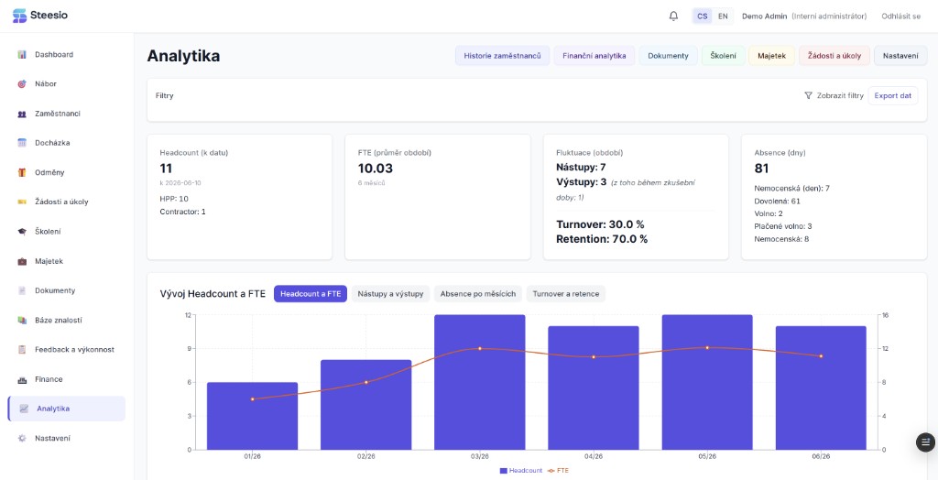The height and width of the screenshot is (480, 938).
Task: Click the 04/26 headcount bar
Action: click(594, 387)
